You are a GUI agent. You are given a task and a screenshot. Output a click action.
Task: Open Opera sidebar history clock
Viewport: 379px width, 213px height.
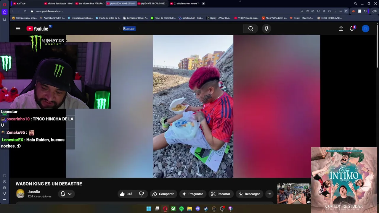click(x=4, y=182)
